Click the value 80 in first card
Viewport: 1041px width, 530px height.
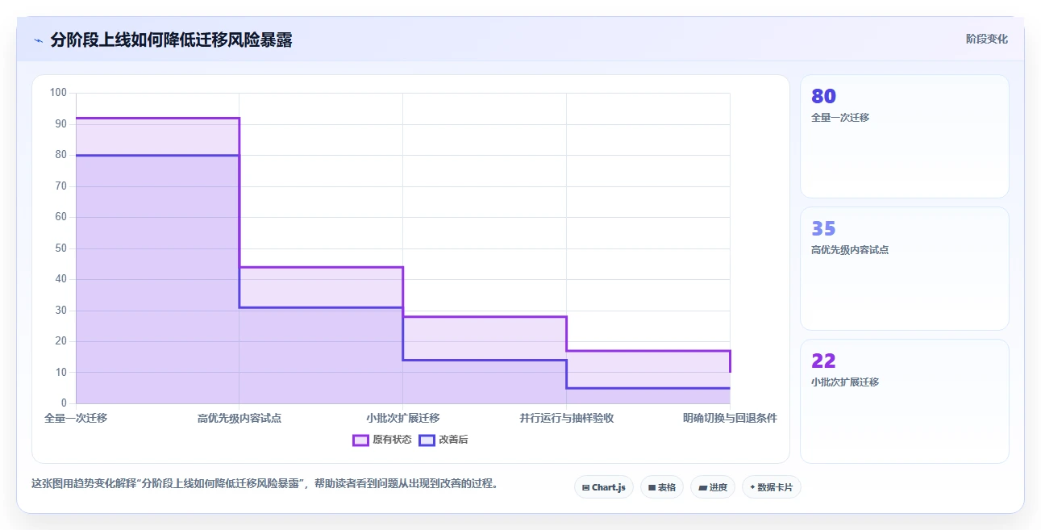tap(823, 97)
